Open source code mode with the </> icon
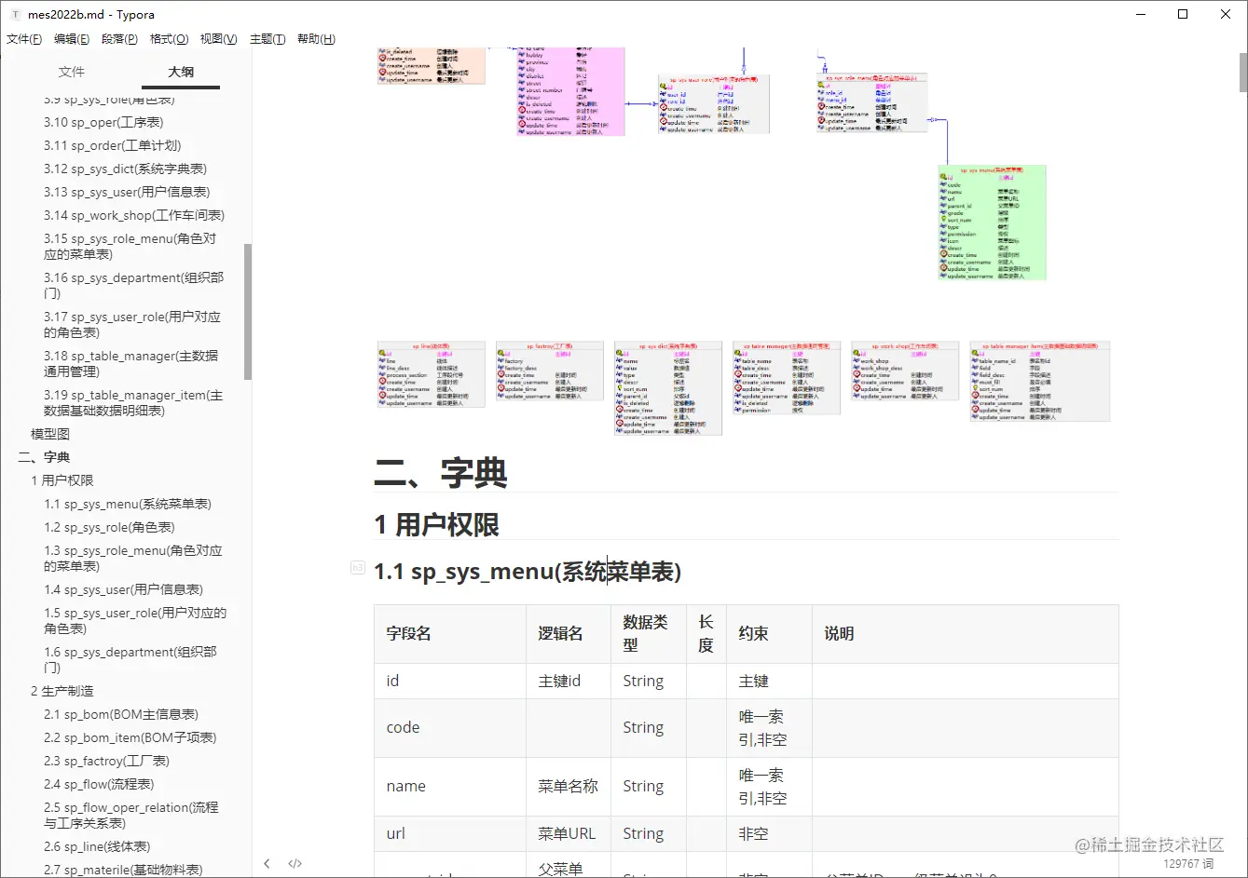The height and width of the screenshot is (878, 1248). click(x=295, y=863)
